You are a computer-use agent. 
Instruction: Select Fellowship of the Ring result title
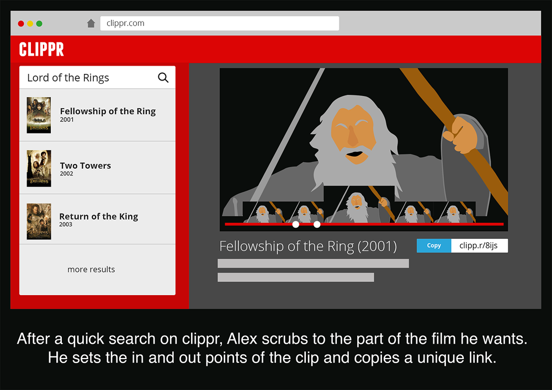pyautogui.click(x=108, y=111)
